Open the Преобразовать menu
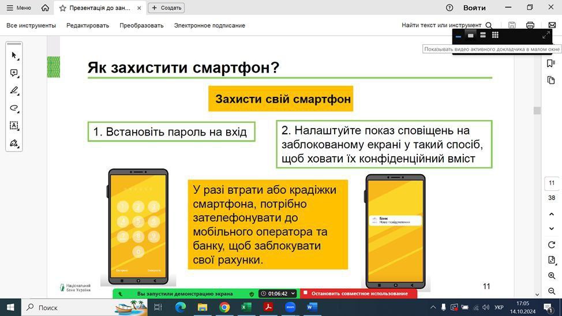 pos(141,25)
